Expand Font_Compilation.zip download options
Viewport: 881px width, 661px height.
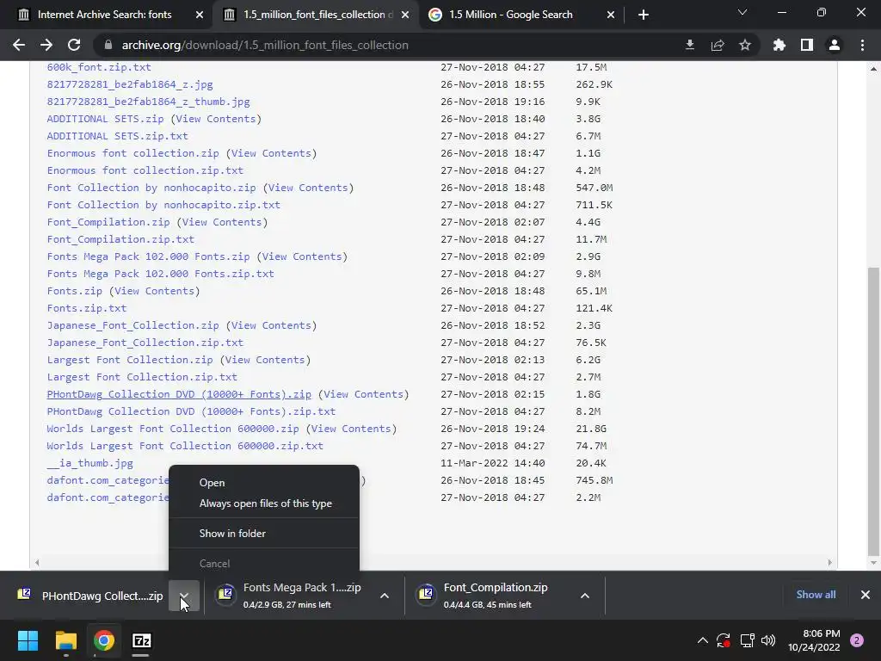click(585, 596)
